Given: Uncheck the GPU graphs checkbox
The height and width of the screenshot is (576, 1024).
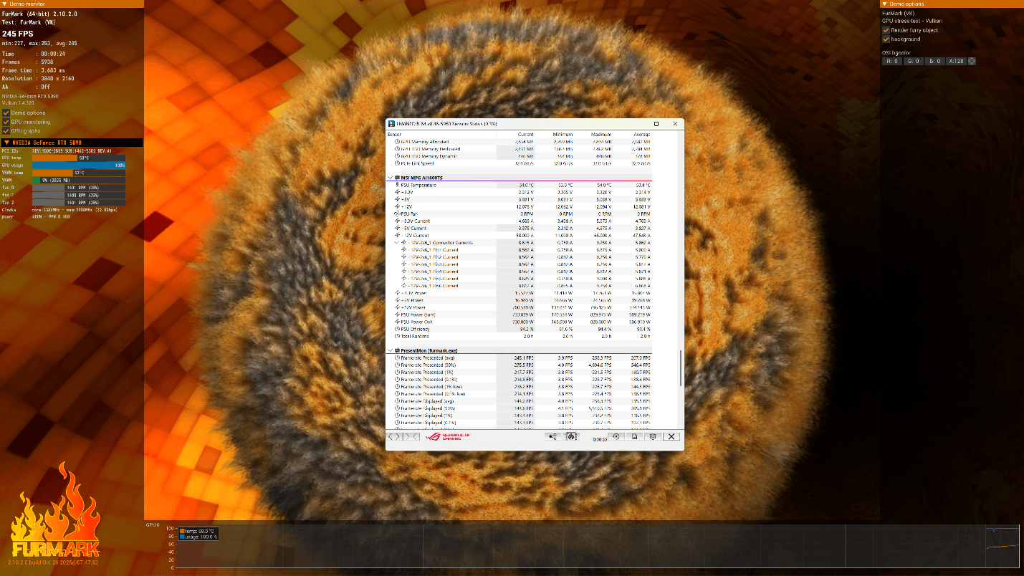Looking at the screenshot, I should click(6, 131).
